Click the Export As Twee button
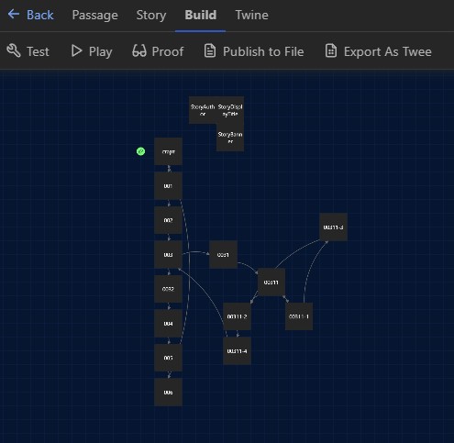The image size is (454, 443). click(378, 51)
